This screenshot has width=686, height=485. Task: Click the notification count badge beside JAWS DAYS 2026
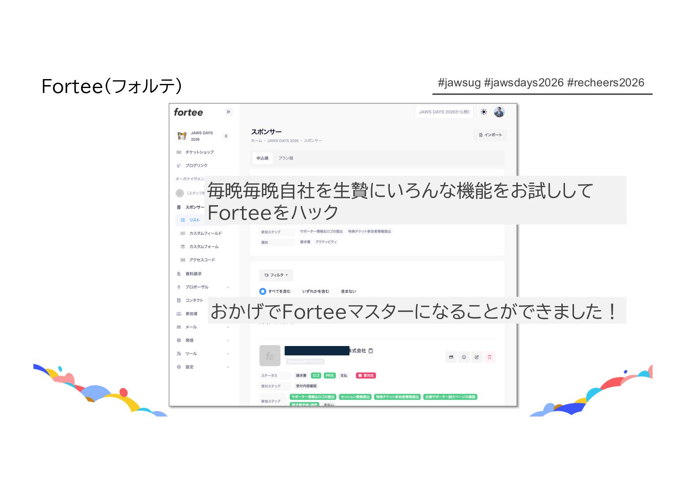pos(226,136)
